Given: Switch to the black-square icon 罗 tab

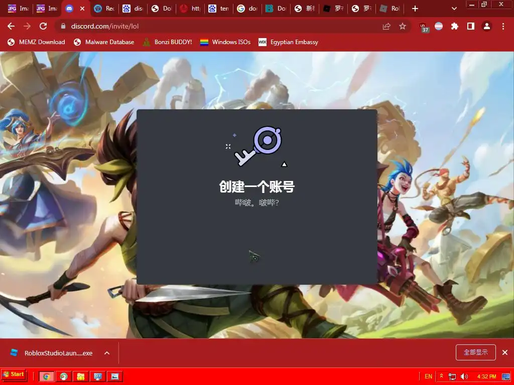Looking at the screenshot, I should coord(333,9).
